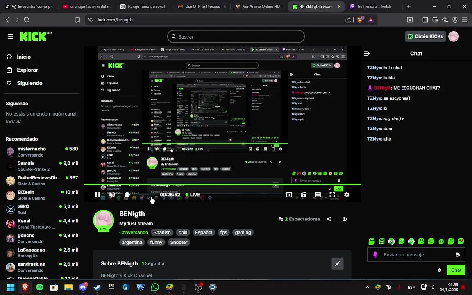Open goncho recommended channel
The image size is (472, 295).
click(x=42, y=238)
